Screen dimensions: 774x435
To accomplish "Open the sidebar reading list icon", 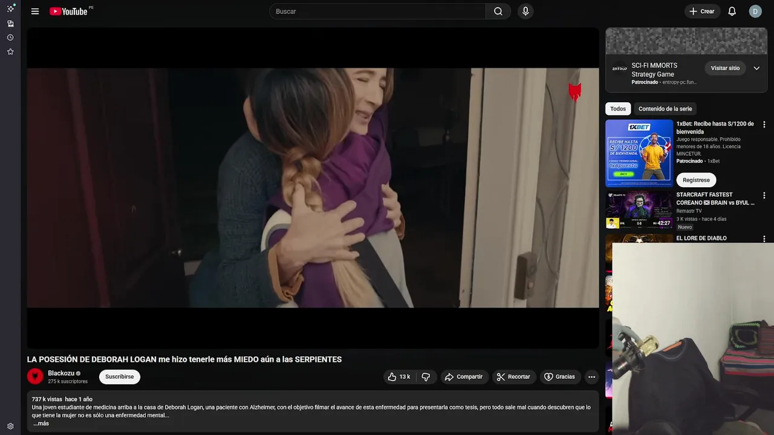I will point(10,24).
